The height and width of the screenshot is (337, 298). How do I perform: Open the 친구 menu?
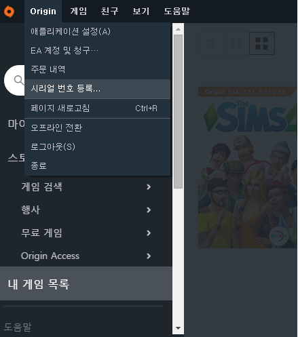click(x=109, y=11)
